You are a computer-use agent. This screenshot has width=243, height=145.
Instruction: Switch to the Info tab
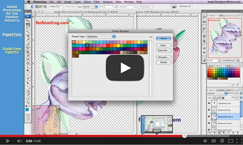point(222,15)
